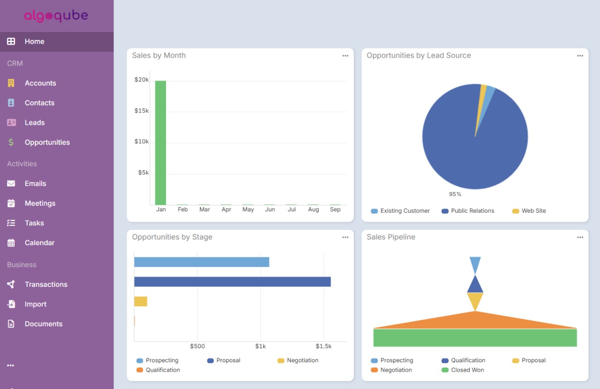Image resolution: width=600 pixels, height=389 pixels.
Task: Click the Import file icon
Action: coord(11,304)
